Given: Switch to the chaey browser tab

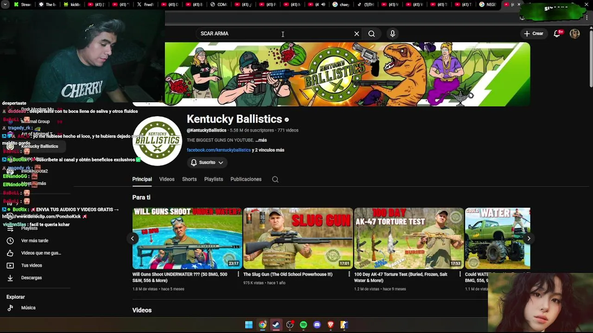Looking at the screenshot, I should (x=341, y=5).
